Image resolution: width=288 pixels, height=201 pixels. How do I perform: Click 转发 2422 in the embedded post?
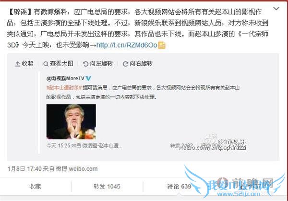tap(181, 145)
